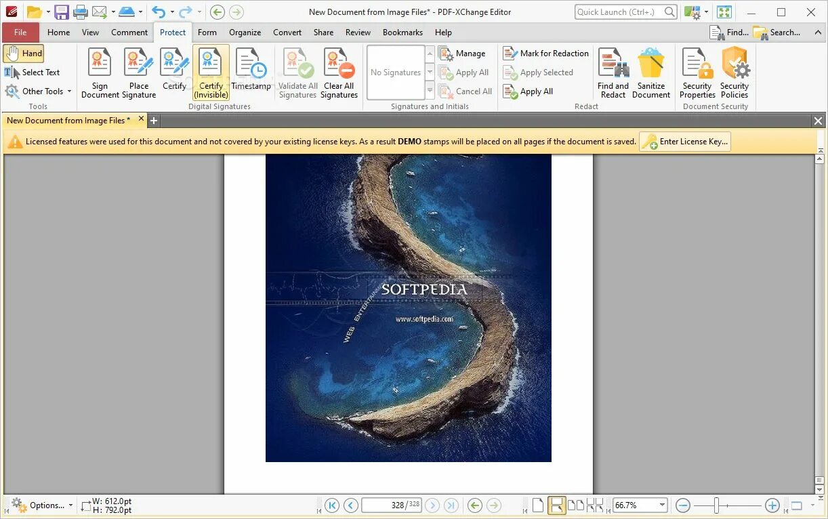This screenshot has height=519, width=828.
Task: Go back using title bar green arrow
Action: click(x=217, y=12)
